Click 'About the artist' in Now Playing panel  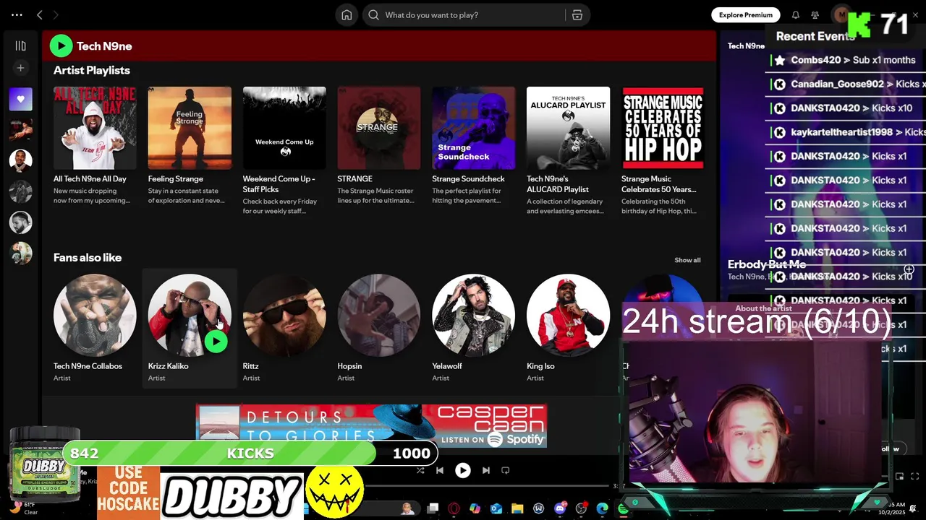pyautogui.click(x=763, y=308)
